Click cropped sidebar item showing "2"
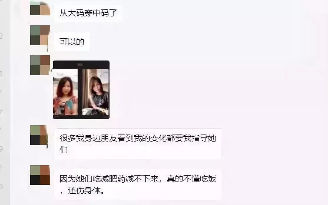 pos(1,36)
